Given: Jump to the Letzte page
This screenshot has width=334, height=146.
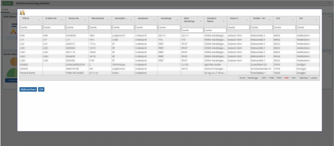Looking at the screenshot, I should pyautogui.click(x=314, y=78).
